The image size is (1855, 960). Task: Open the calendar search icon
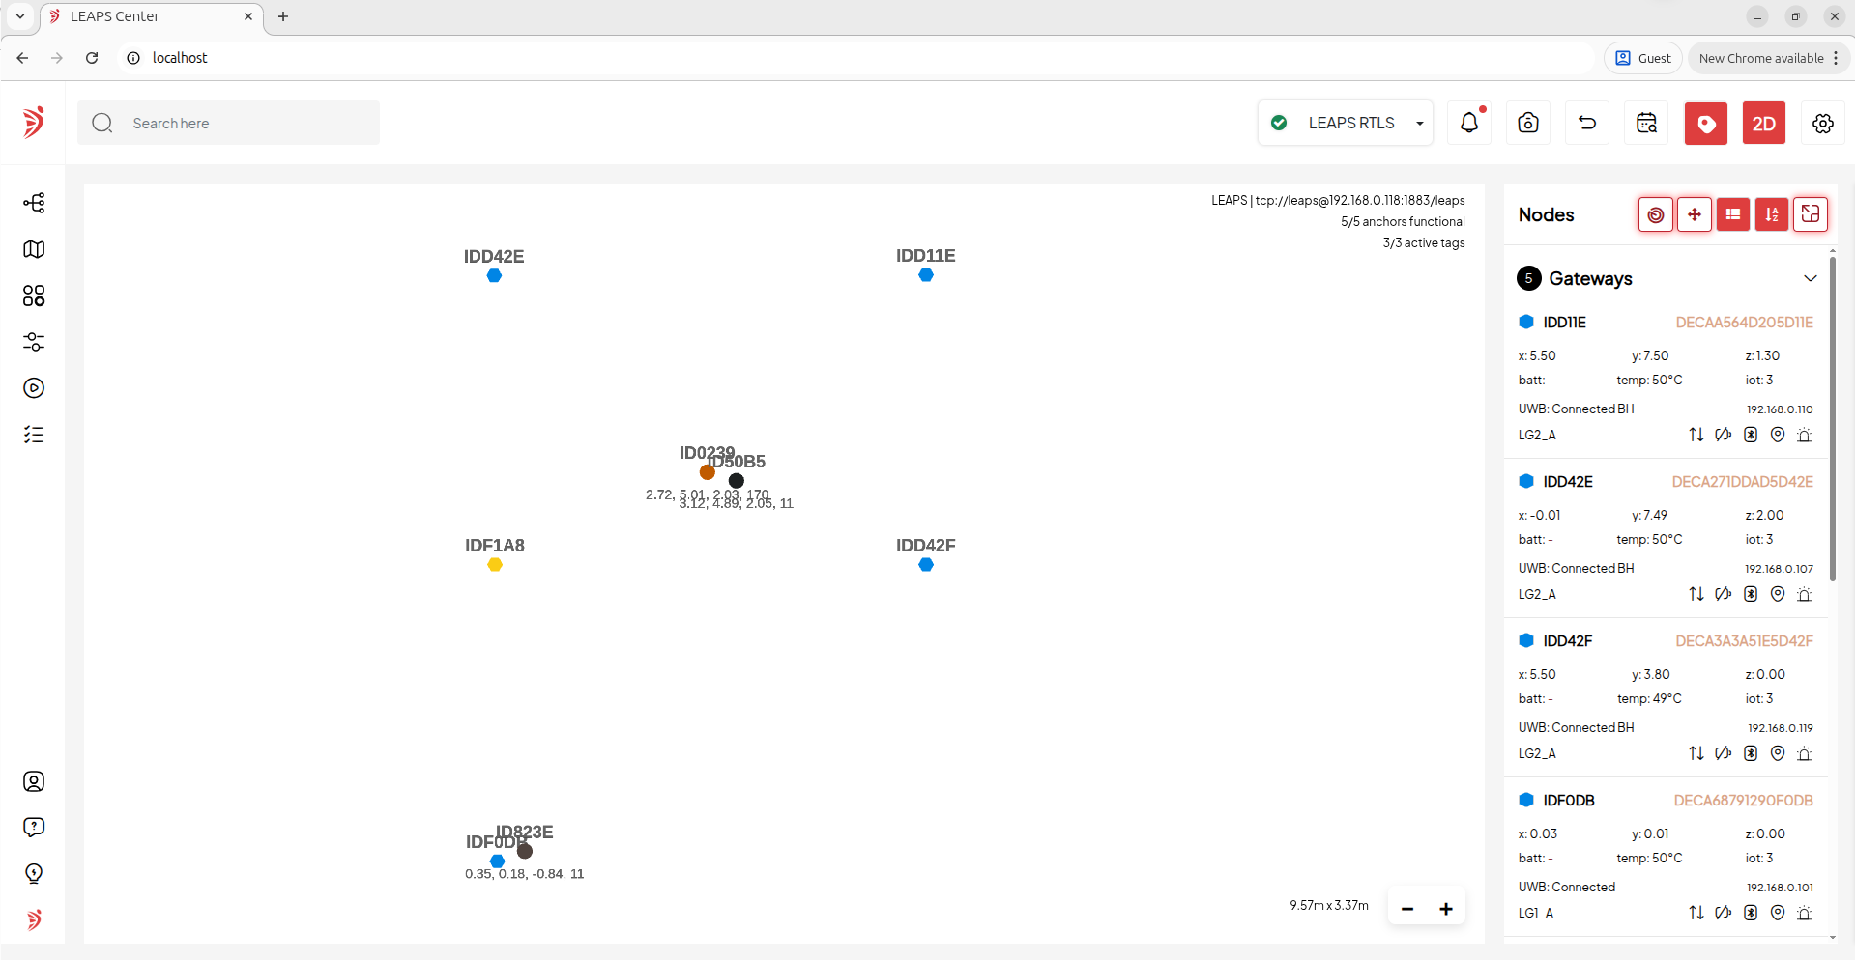pos(1646,123)
